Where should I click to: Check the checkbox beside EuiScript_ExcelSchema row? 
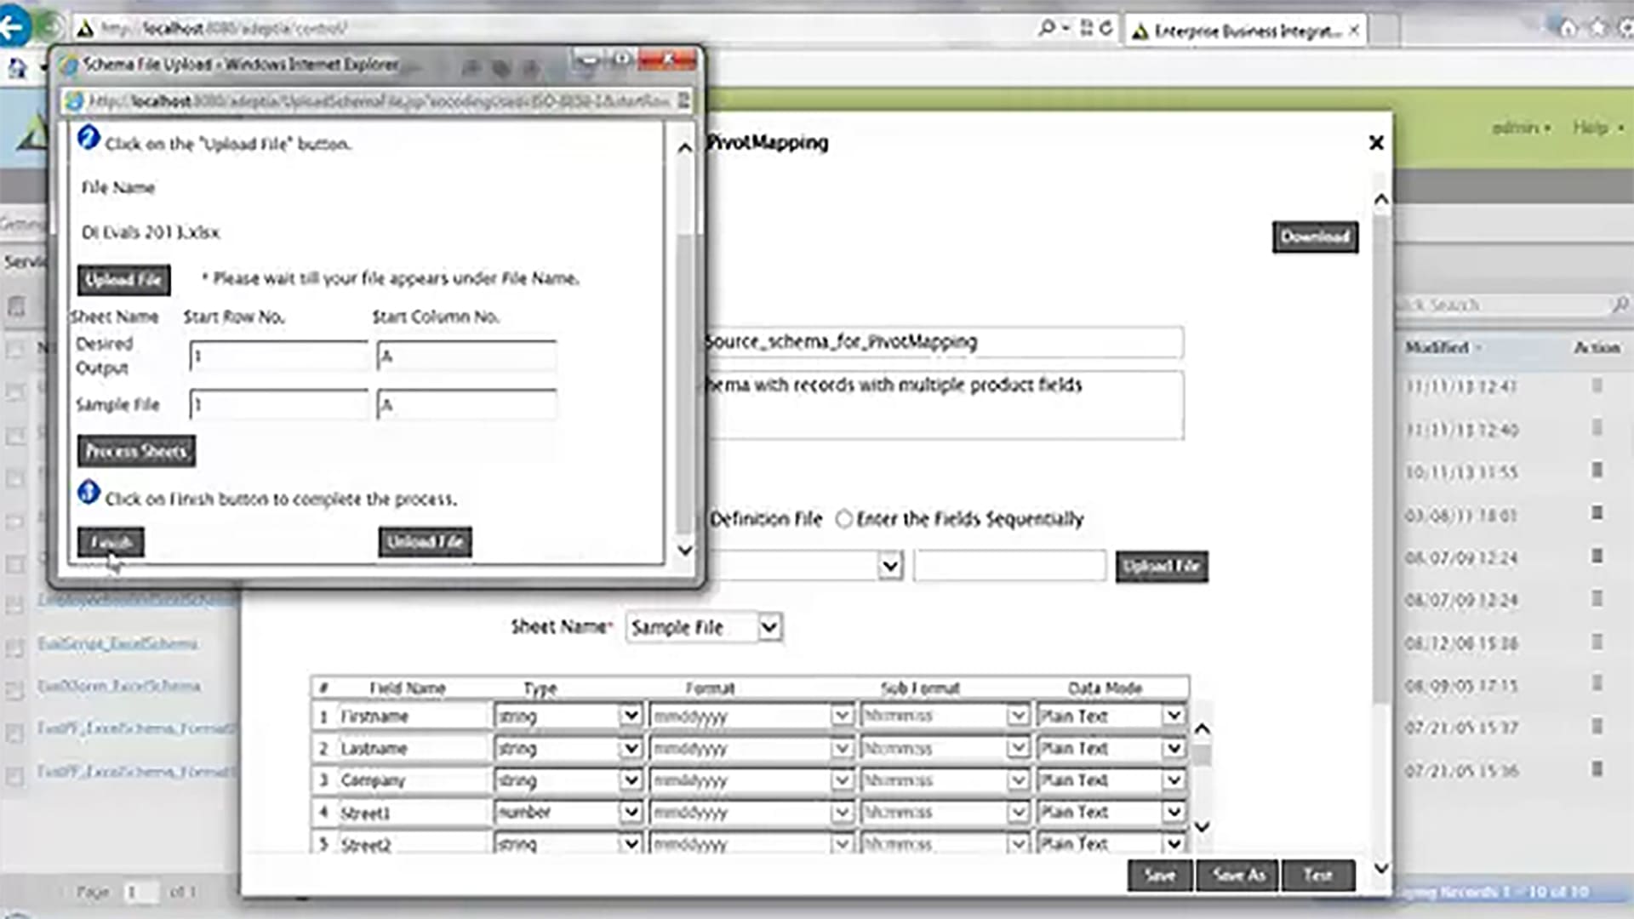14,648
